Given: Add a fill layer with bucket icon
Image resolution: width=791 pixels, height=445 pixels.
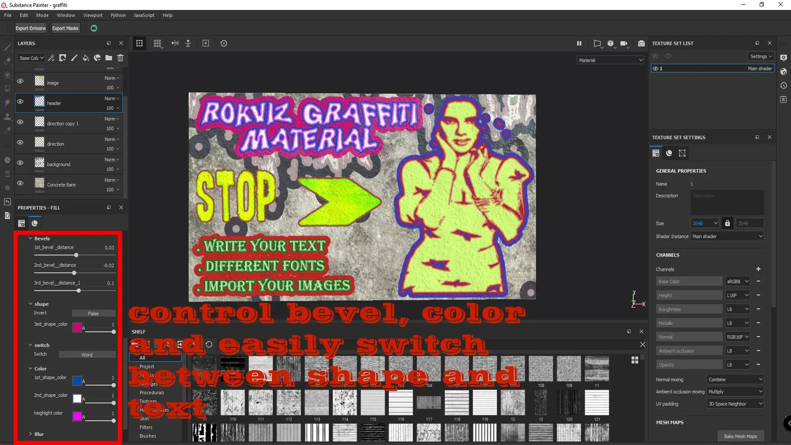Looking at the screenshot, I should (86, 58).
